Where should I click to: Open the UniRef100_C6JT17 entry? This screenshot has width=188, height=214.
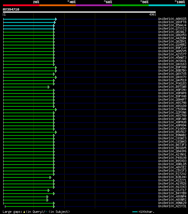tap(172, 190)
